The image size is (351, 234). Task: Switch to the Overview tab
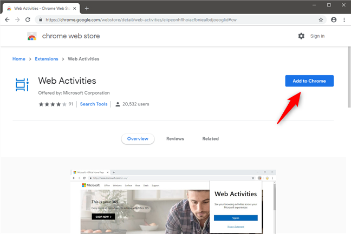pyautogui.click(x=138, y=139)
